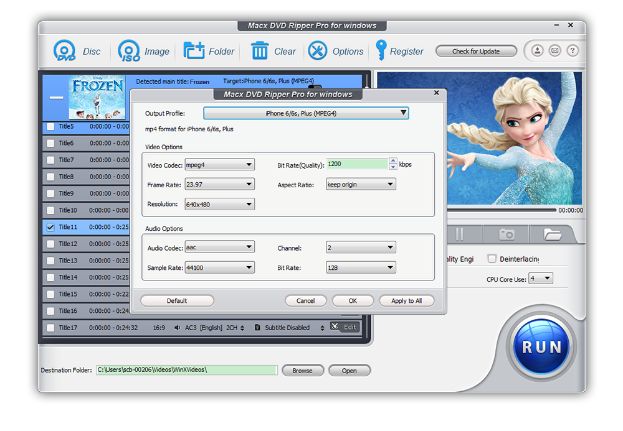Viewport: 623px width, 431px height.
Task: Click the Image toolbar label
Action: click(x=156, y=52)
